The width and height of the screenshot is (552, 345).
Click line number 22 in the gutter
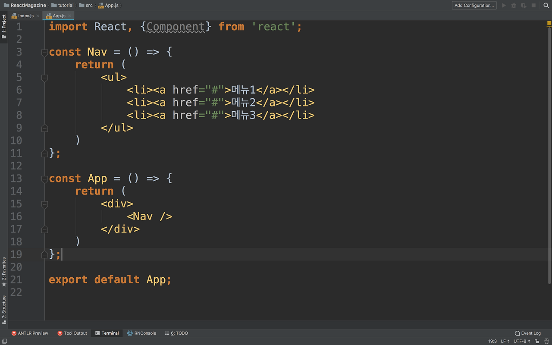16,292
